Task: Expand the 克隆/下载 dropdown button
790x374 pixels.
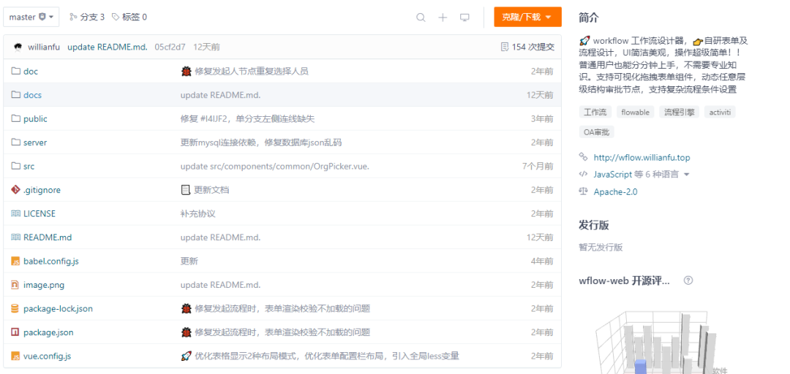Action: pos(527,17)
